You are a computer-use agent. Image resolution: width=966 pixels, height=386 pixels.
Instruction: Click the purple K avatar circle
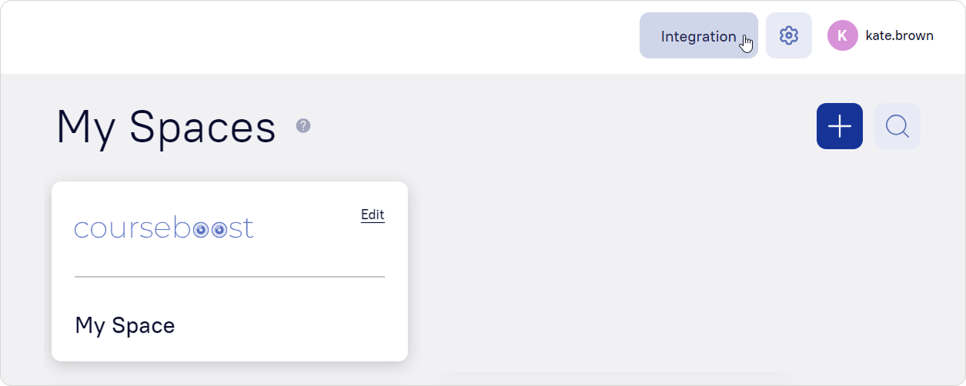pos(842,35)
